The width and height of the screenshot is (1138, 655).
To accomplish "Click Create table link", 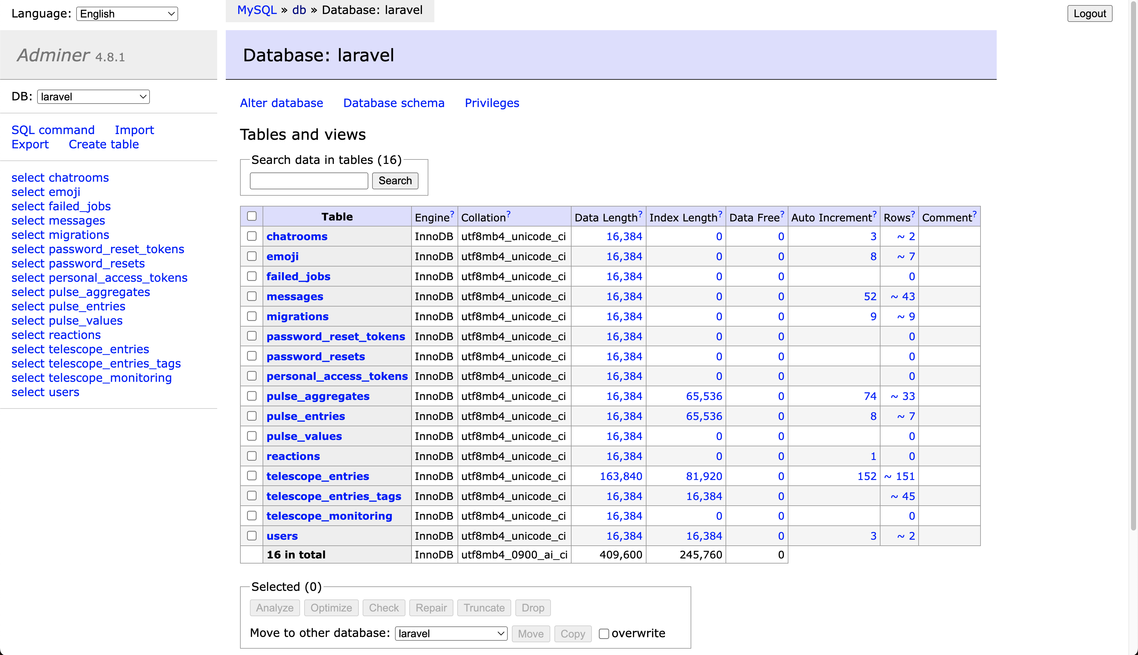I will (x=104, y=145).
